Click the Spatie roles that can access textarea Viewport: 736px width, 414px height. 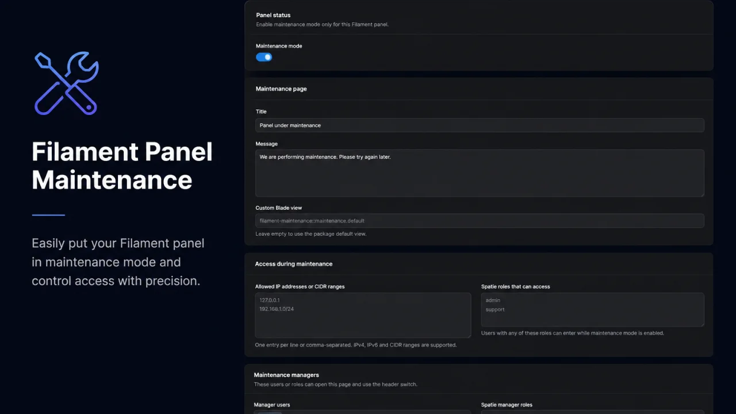tap(592, 310)
